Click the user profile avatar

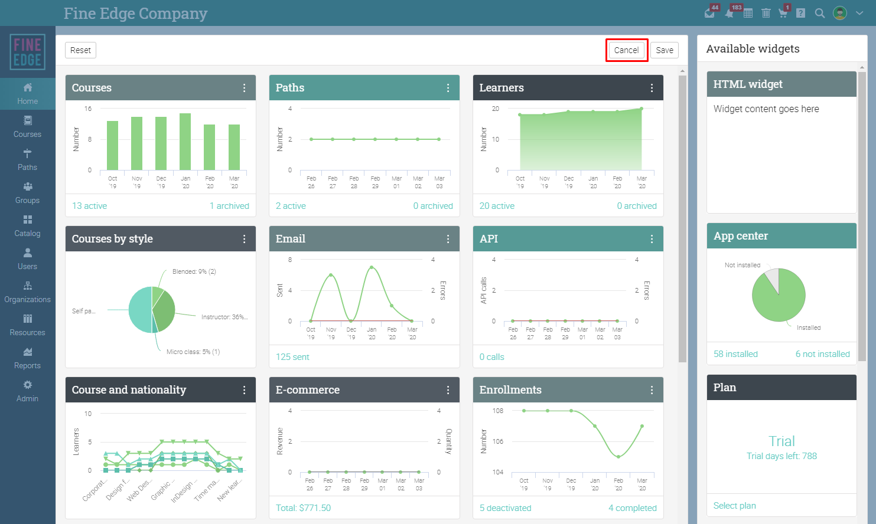tap(840, 13)
